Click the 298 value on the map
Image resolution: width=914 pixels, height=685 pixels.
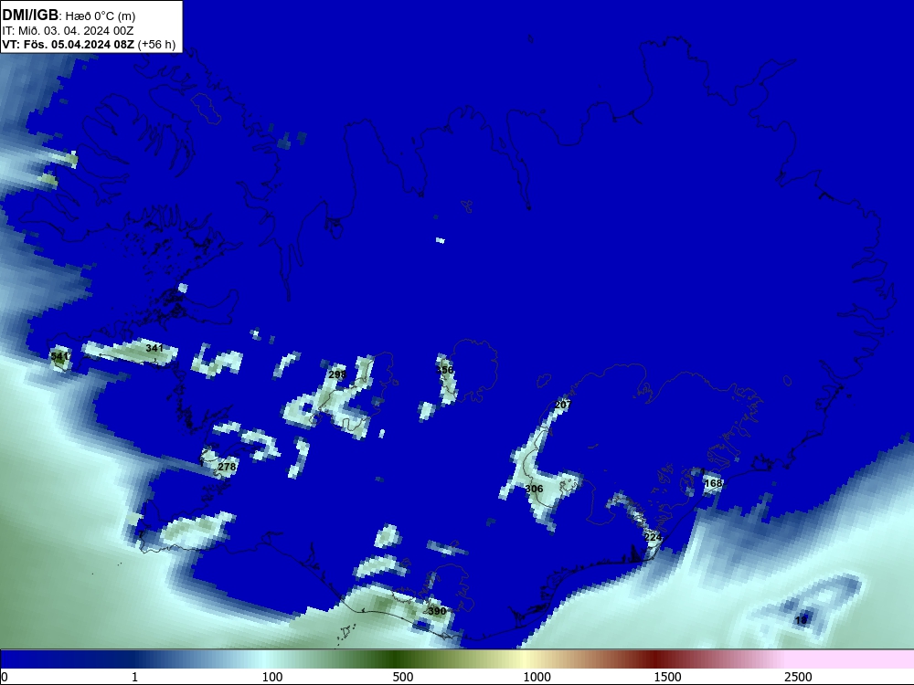(337, 374)
